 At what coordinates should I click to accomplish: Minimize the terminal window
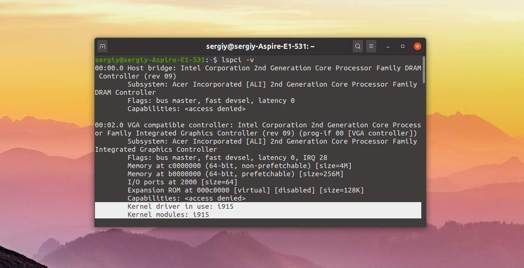[388, 47]
